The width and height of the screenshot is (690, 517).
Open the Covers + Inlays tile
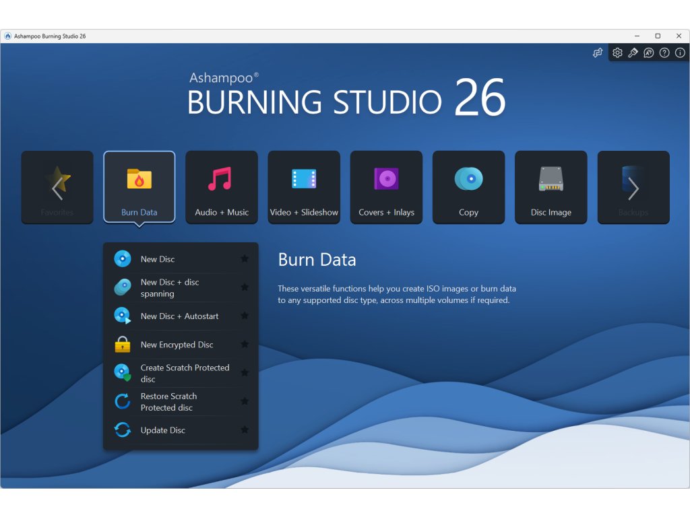[386, 187]
